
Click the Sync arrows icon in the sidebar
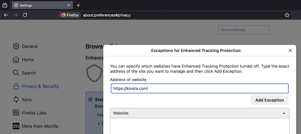pos(16,99)
